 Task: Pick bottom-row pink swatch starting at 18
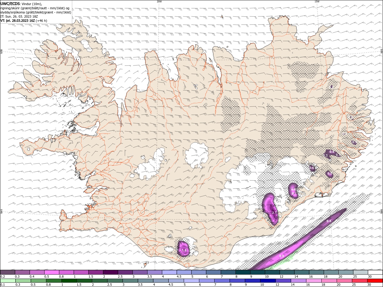[329, 281]
